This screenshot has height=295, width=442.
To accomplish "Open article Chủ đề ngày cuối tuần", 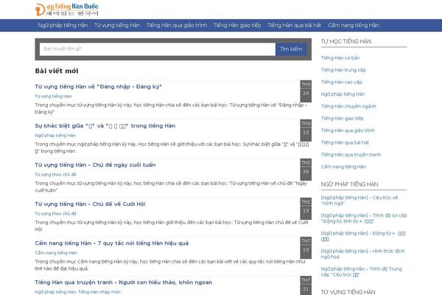I will tap(95, 165).
